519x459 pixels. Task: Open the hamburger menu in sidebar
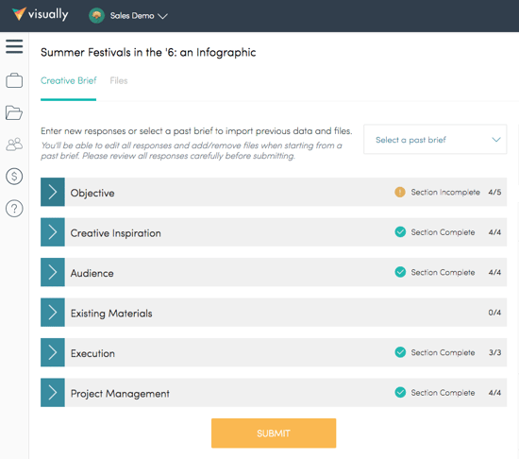tap(14, 46)
